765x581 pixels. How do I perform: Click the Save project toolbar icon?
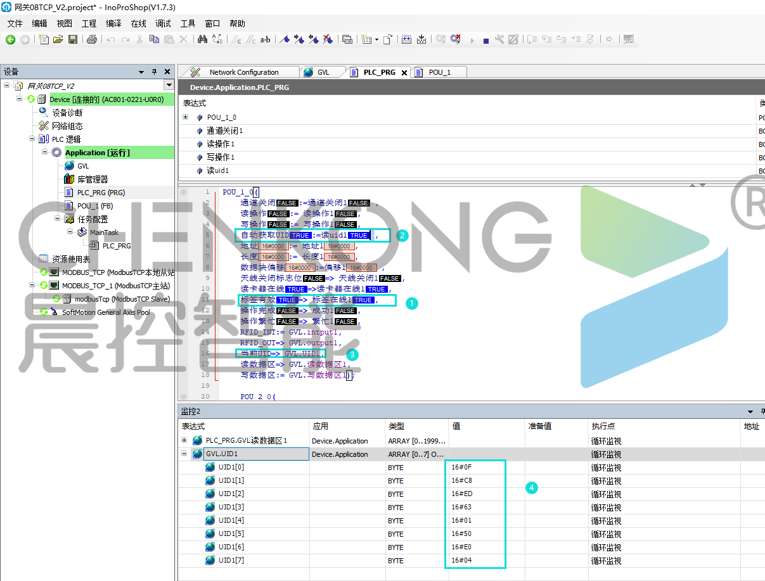[73, 39]
